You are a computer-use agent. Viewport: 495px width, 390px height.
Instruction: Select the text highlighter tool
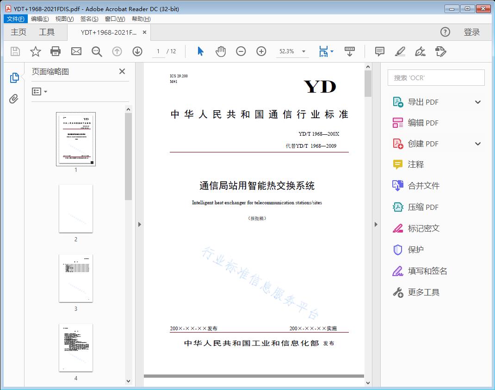click(x=400, y=51)
